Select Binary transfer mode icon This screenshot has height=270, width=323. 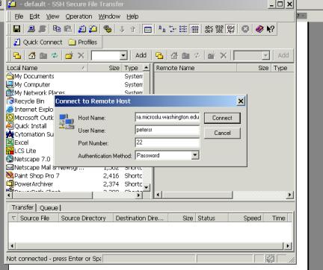pyautogui.click(x=219, y=29)
